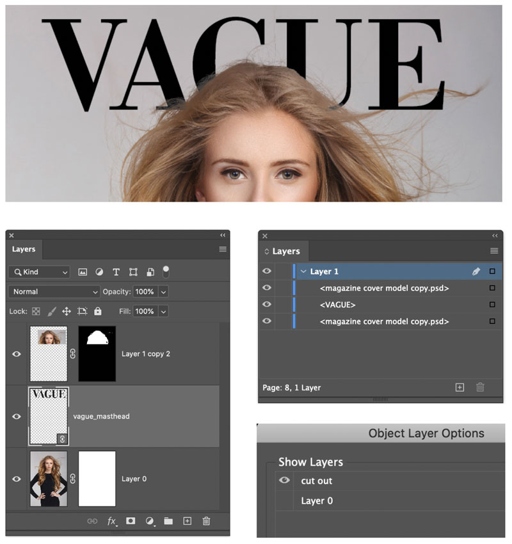
Task: Hide the vague_masthead layer
Action: 16,417
